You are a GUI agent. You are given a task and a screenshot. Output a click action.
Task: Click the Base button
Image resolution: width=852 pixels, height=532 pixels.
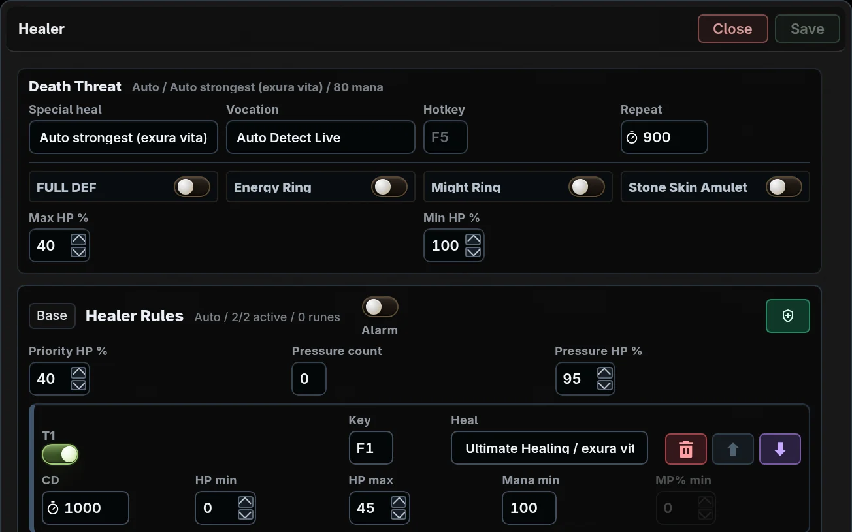[52, 316]
